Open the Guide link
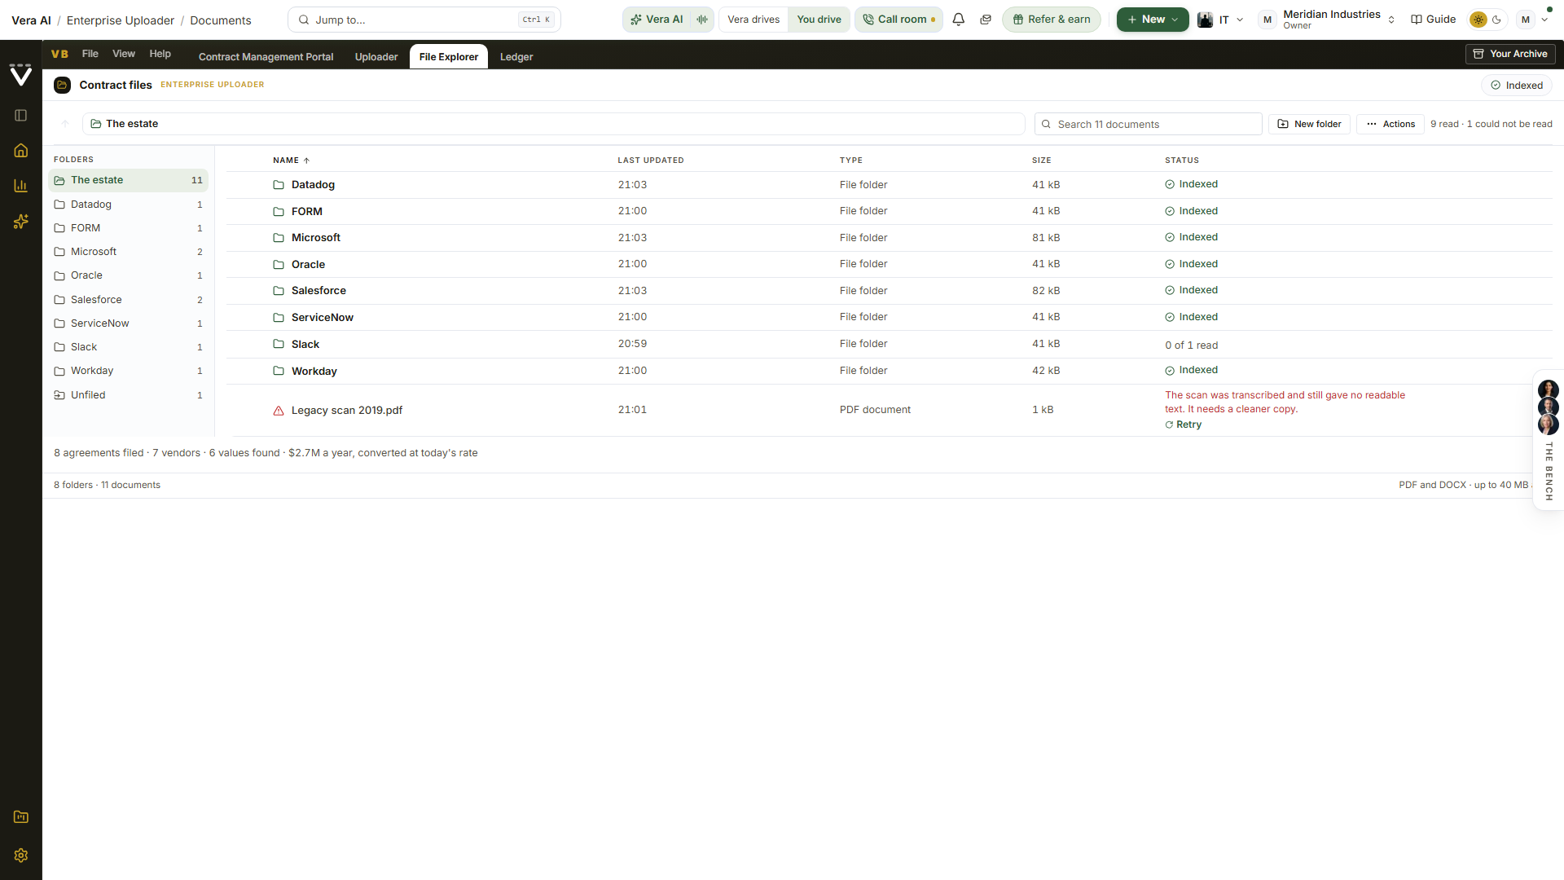Screen dimensions: 1564x880 point(1434,20)
